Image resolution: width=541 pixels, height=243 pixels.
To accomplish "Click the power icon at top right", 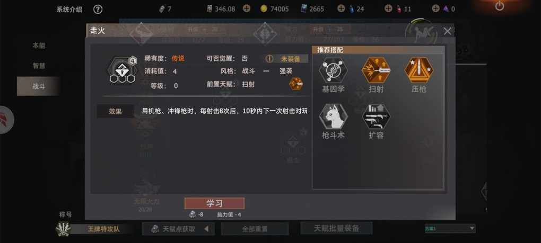I will [500, 6].
